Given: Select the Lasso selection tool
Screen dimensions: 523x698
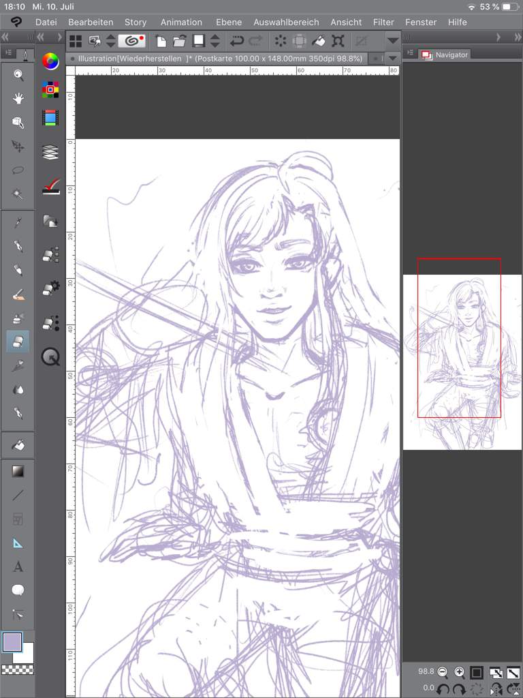Looking at the screenshot, I should click(18, 170).
